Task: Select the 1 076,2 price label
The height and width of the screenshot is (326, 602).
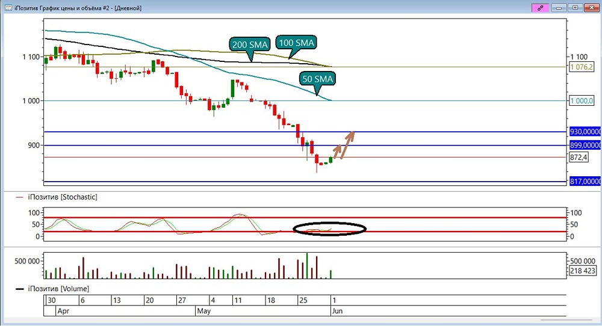Action: pos(582,67)
